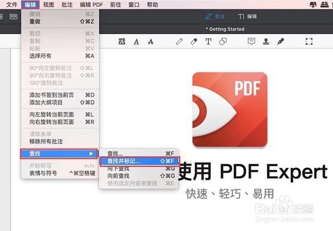Click the Getting Started document tab
The image size is (333, 231).
225,29
